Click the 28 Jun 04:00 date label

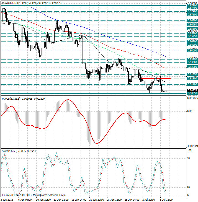(x=132, y=200)
